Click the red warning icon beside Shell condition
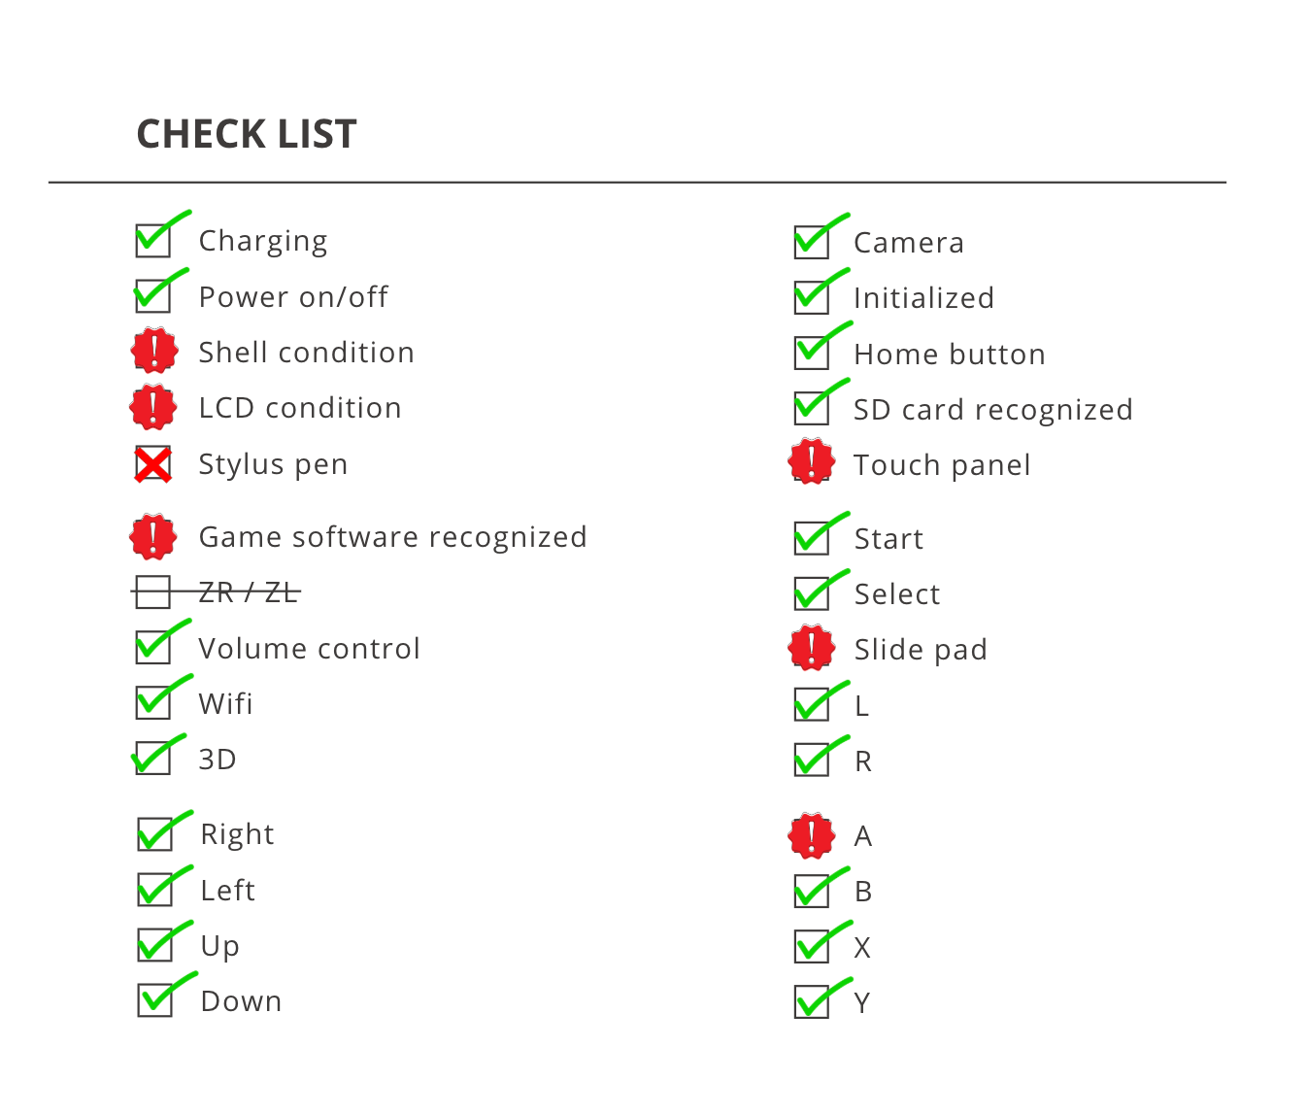The height and width of the screenshot is (1115, 1307). point(154,351)
